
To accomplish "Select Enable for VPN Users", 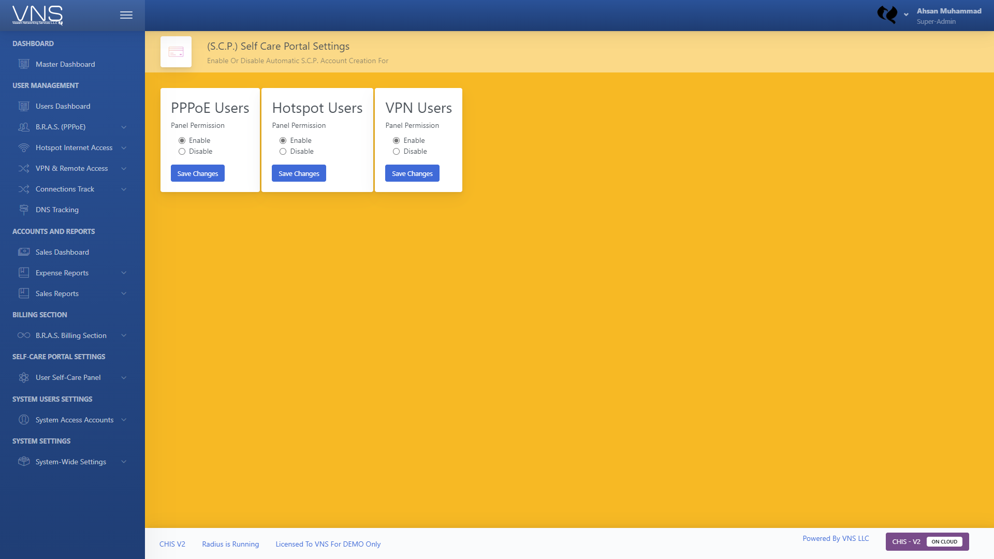I will [396, 141].
